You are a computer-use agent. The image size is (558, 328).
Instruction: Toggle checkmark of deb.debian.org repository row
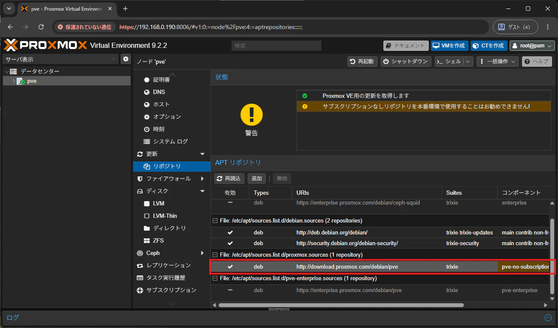pyautogui.click(x=230, y=233)
